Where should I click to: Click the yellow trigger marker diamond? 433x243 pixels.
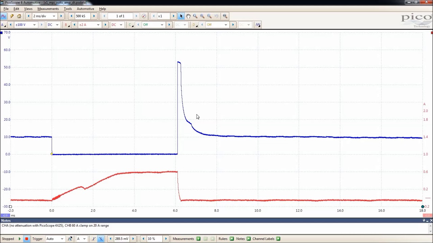point(52,154)
